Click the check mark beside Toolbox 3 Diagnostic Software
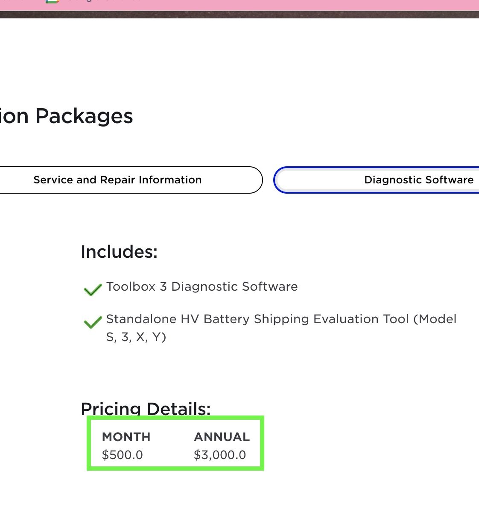This screenshot has height=507, width=479. [93, 289]
